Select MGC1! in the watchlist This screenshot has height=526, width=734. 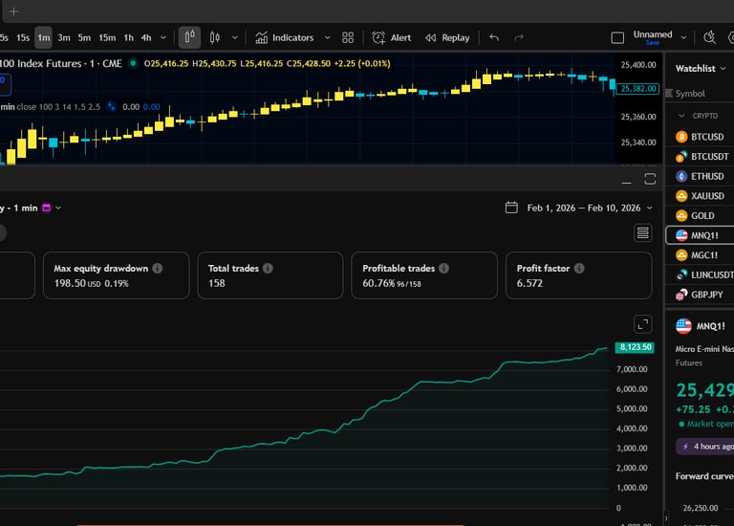pos(700,255)
